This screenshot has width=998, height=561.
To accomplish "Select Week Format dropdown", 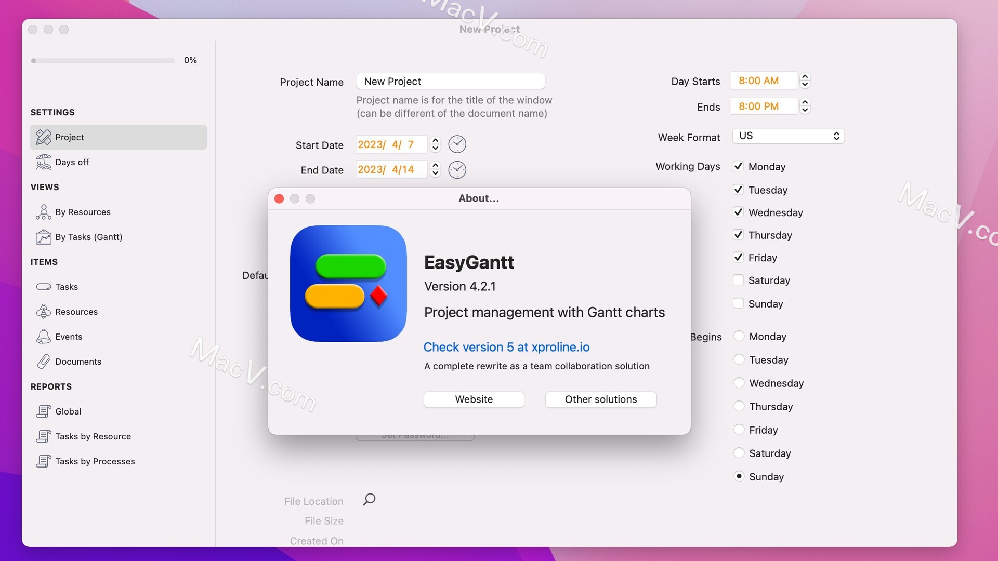I will (x=787, y=135).
